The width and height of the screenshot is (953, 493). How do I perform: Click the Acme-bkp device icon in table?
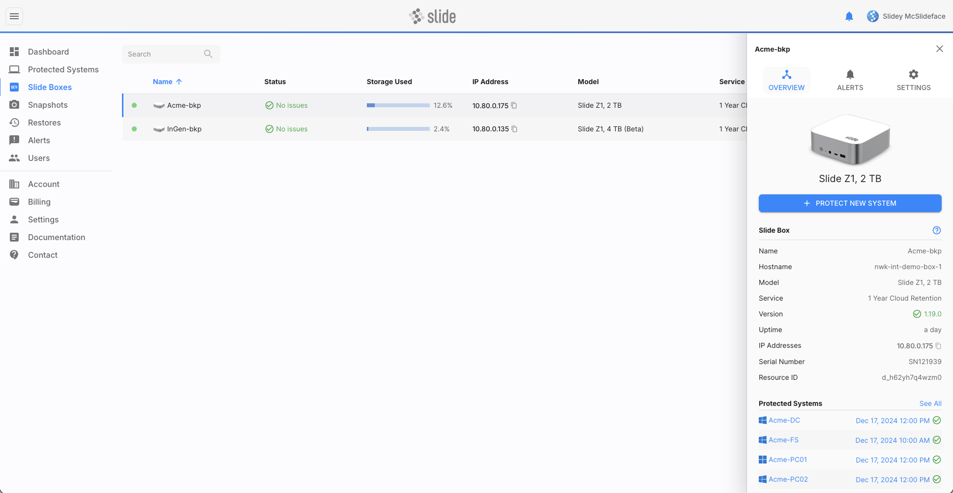159,105
